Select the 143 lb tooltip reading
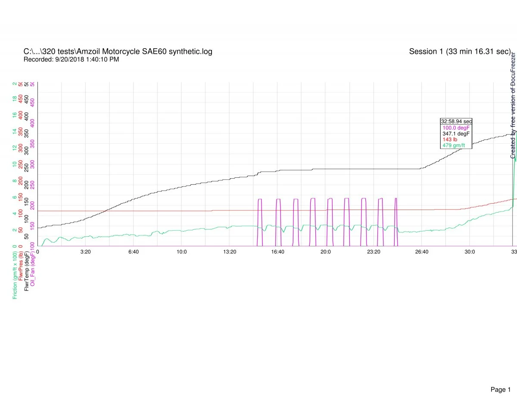This screenshot has width=517, height=399. (x=451, y=140)
